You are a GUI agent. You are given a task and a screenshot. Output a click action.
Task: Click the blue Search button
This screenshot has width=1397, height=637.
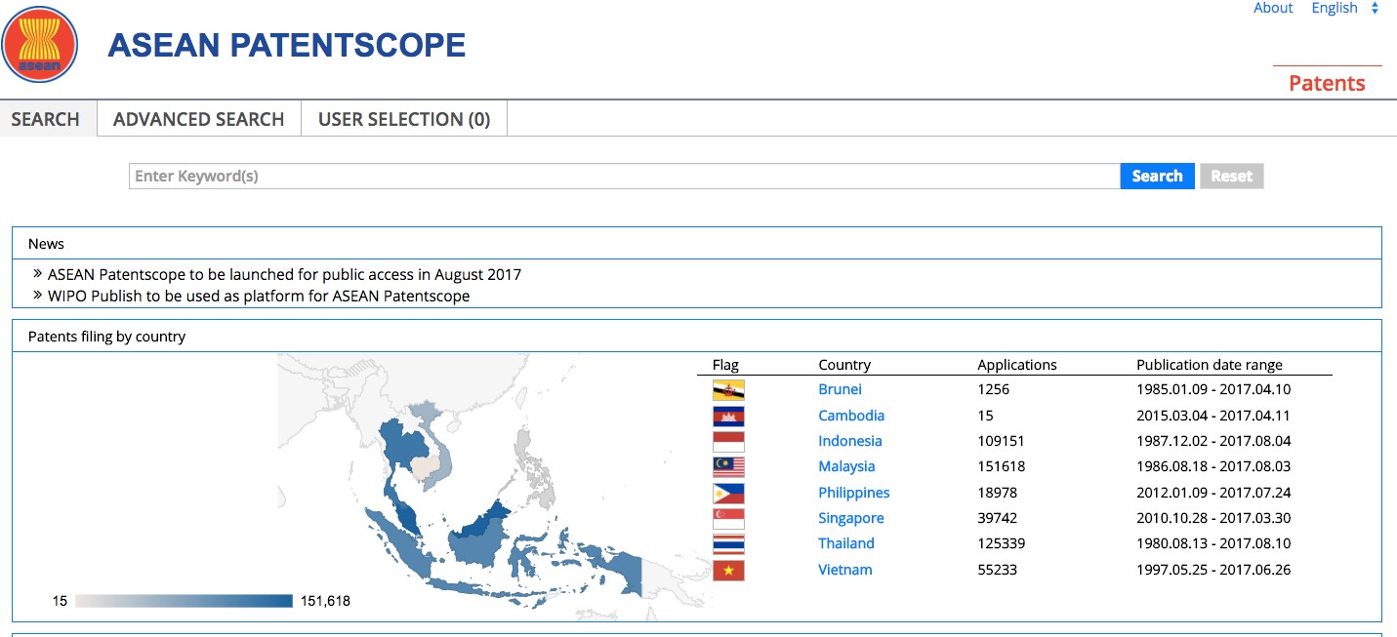pyautogui.click(x=1157, y=177)
